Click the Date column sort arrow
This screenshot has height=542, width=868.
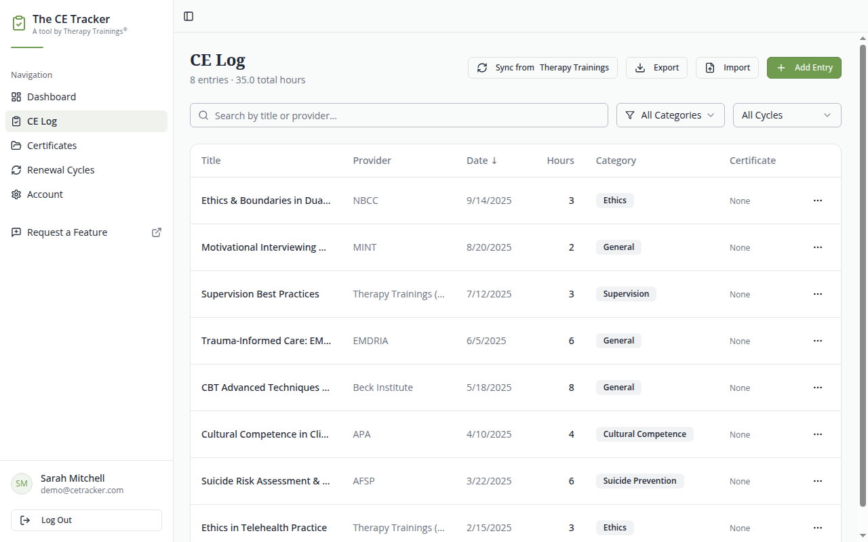(x=494, y=161)
